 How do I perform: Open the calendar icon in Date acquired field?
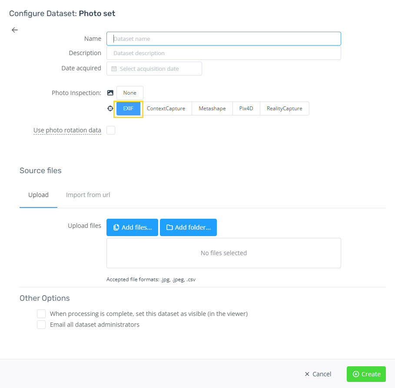(x=113, y=69)
